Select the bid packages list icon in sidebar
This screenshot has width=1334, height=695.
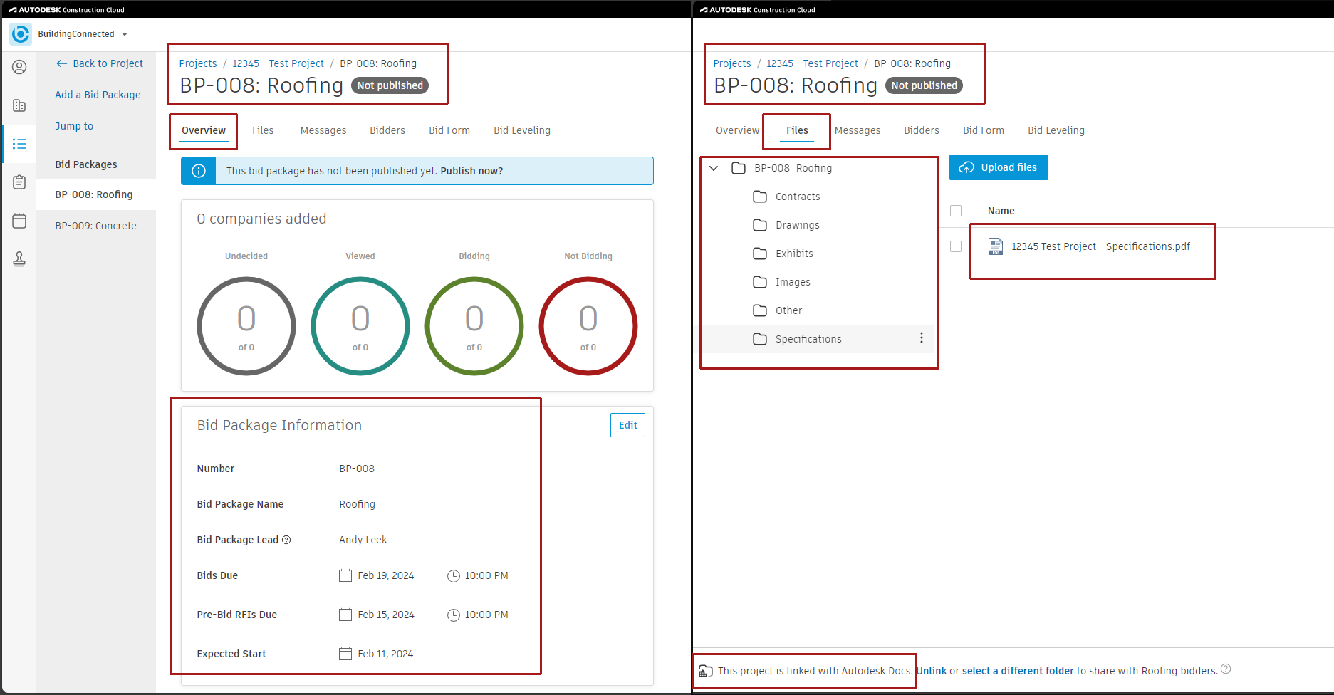pos(19,144)
